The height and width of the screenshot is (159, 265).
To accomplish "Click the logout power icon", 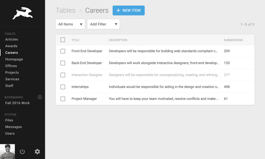I will pyautogui.click(x=22, y=152).
